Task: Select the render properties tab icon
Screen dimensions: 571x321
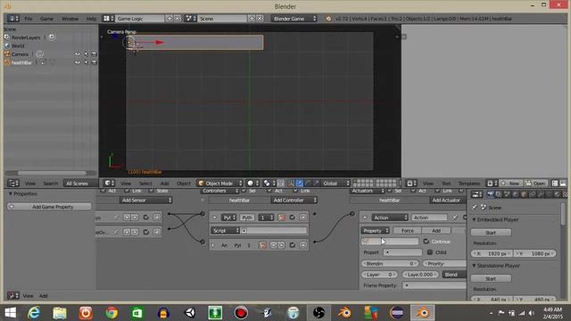Action: click(491, 194)
